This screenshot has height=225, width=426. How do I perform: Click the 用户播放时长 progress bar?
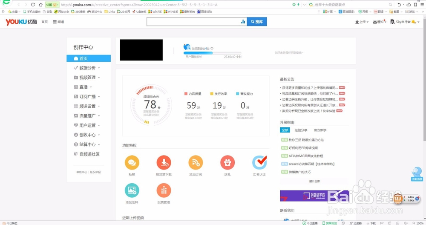(213, 53)
